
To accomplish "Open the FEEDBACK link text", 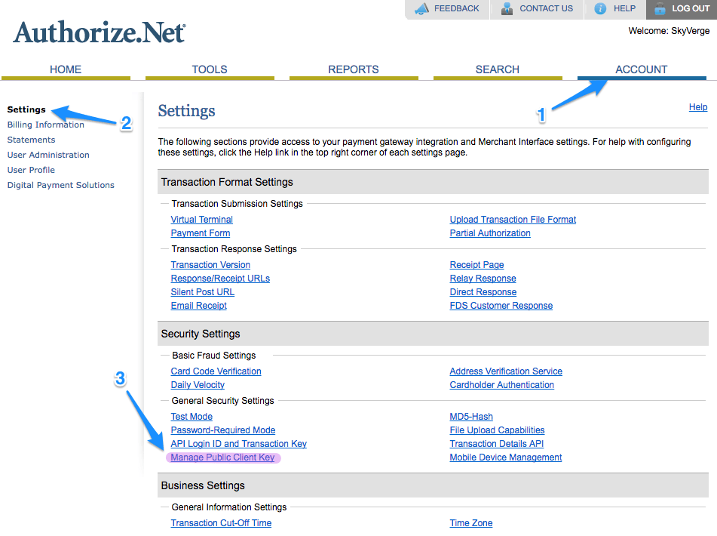I will tap(456, 9).
